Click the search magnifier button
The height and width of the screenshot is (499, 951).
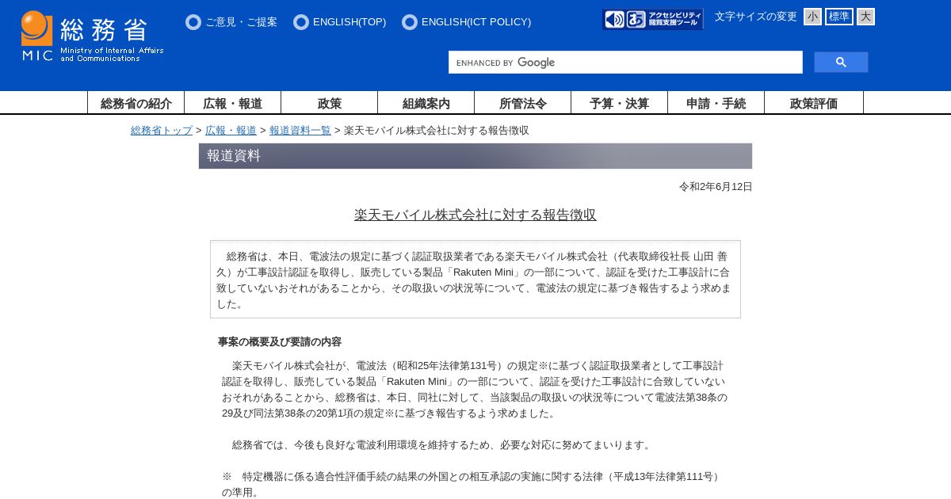click(x=841, y=63)
